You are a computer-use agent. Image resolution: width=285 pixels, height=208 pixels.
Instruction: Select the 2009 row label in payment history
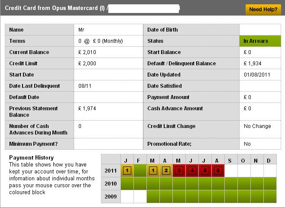[110, 196]
